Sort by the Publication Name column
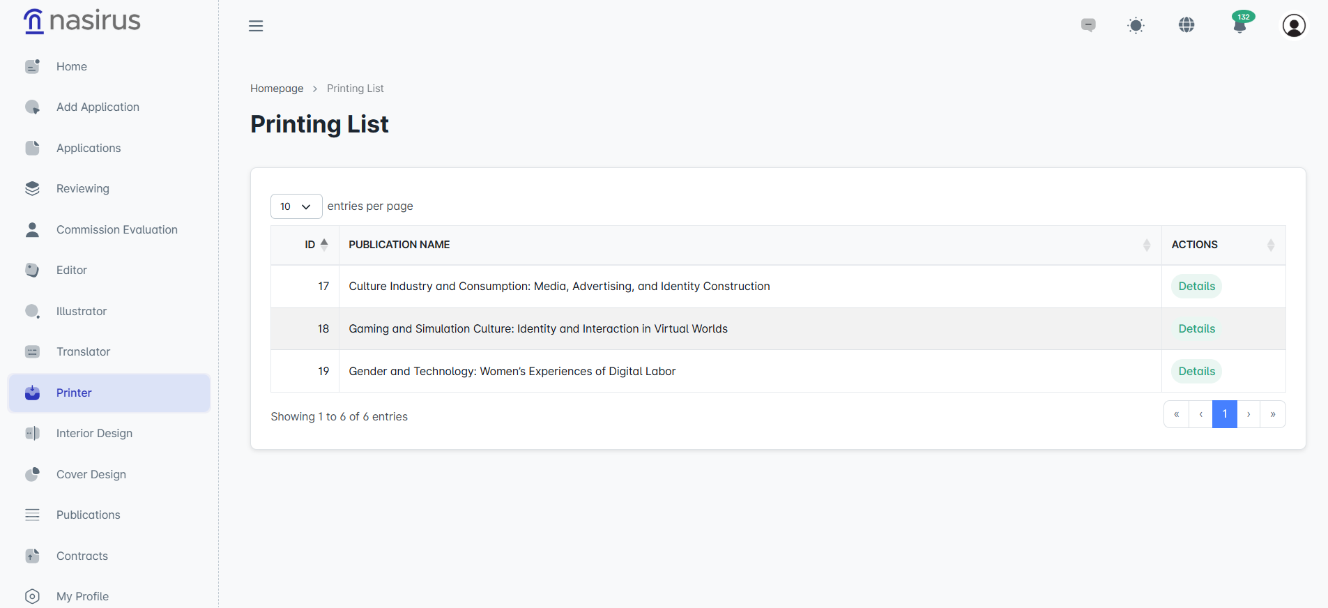The width and height of the screenshot is (1328, 608). pyautogui.click(x=1146, y=245)
